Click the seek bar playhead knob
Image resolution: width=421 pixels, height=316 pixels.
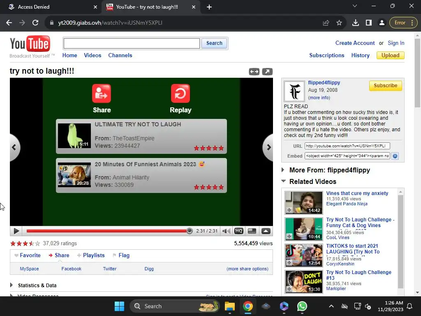189,231
